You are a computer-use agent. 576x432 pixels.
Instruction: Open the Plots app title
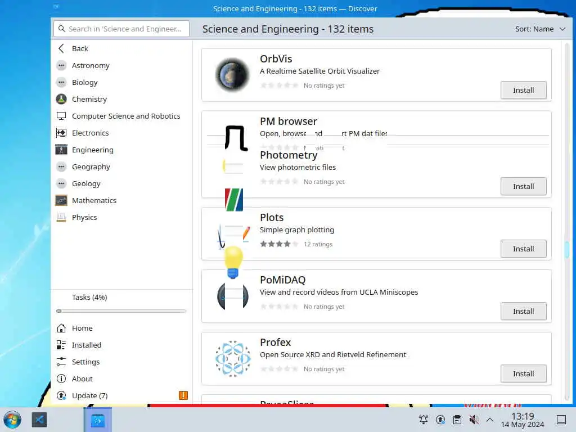coord(272,218)
